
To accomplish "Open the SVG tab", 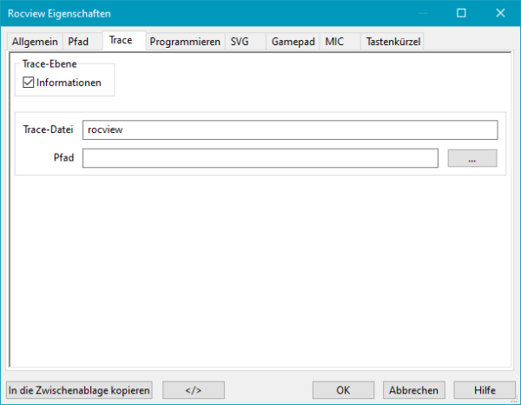I will click(240, 42).
